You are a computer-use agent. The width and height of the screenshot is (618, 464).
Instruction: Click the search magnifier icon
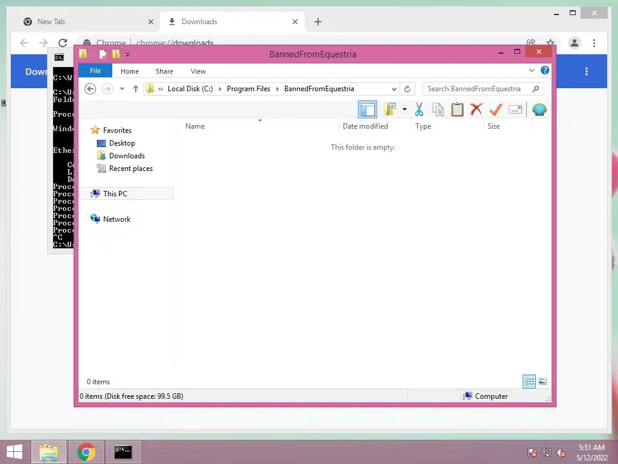(535, 89)
